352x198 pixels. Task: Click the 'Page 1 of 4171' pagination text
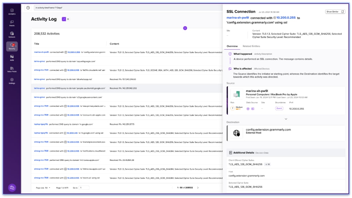coord(62,188)
